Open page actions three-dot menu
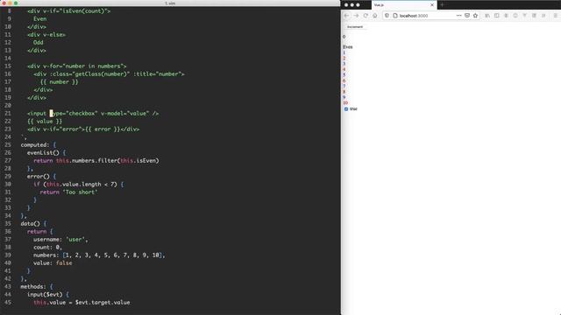 [x=458, y=16]
